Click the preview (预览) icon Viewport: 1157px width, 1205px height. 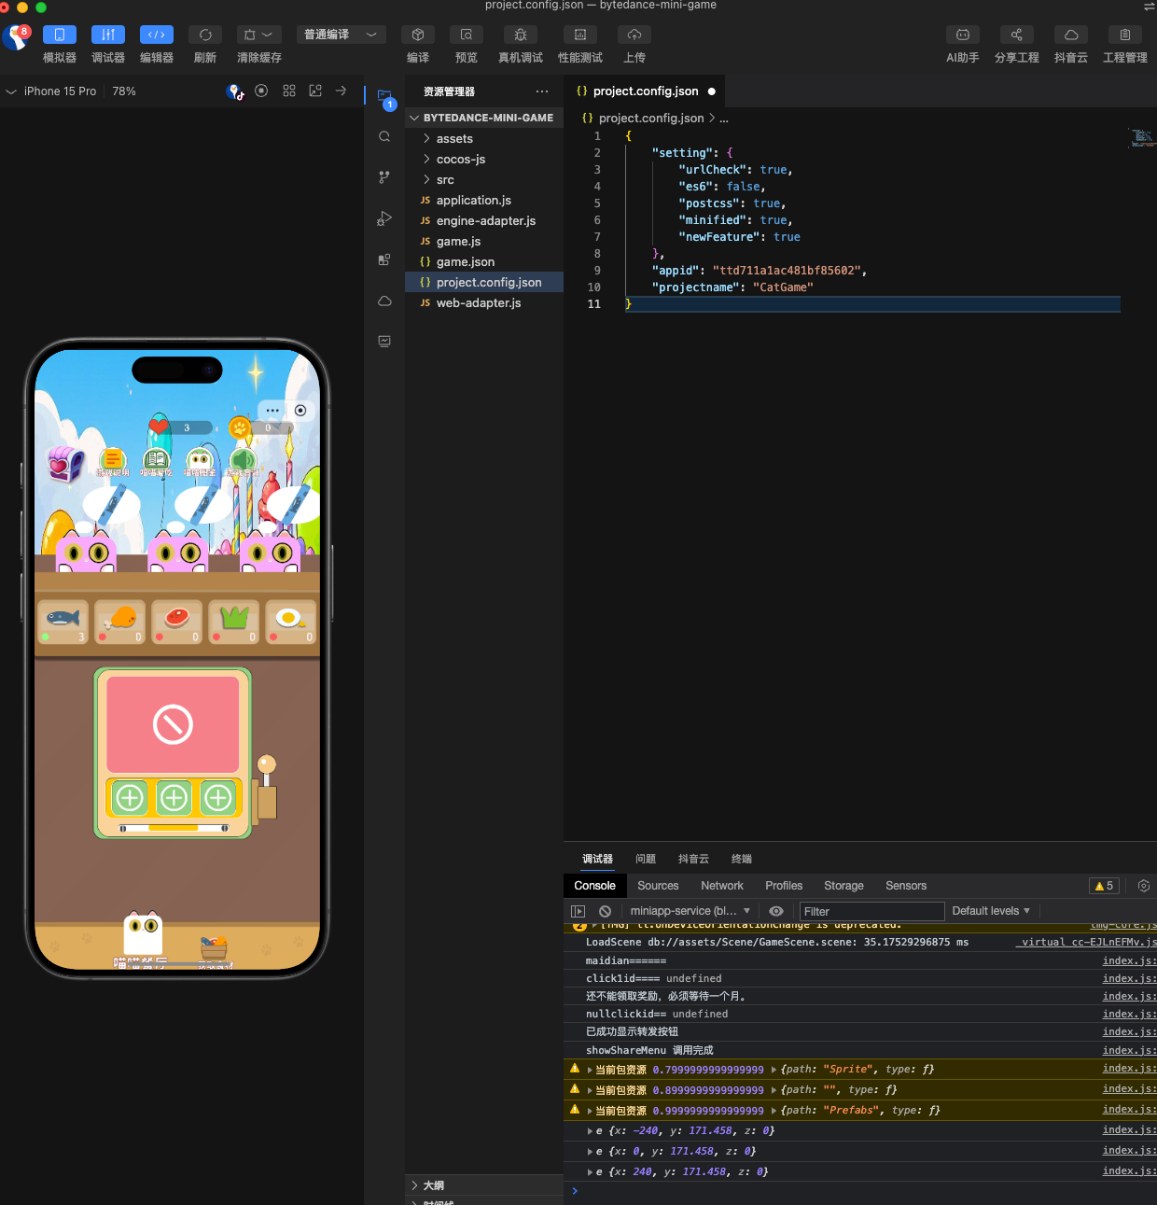pos(467,35)
